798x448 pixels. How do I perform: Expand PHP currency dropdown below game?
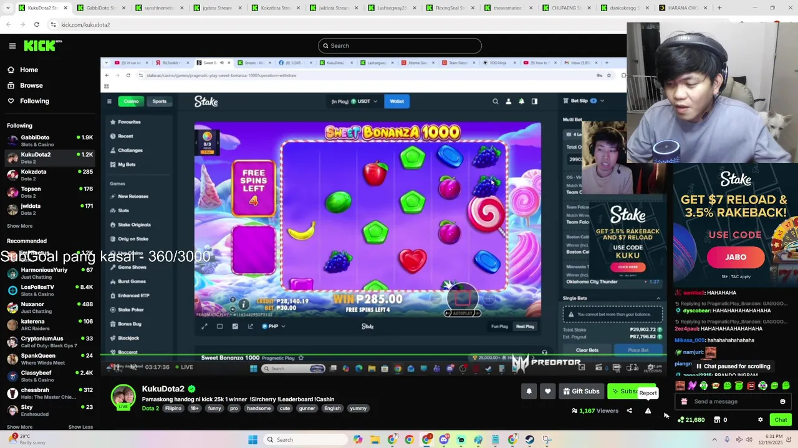coord(274,326)
